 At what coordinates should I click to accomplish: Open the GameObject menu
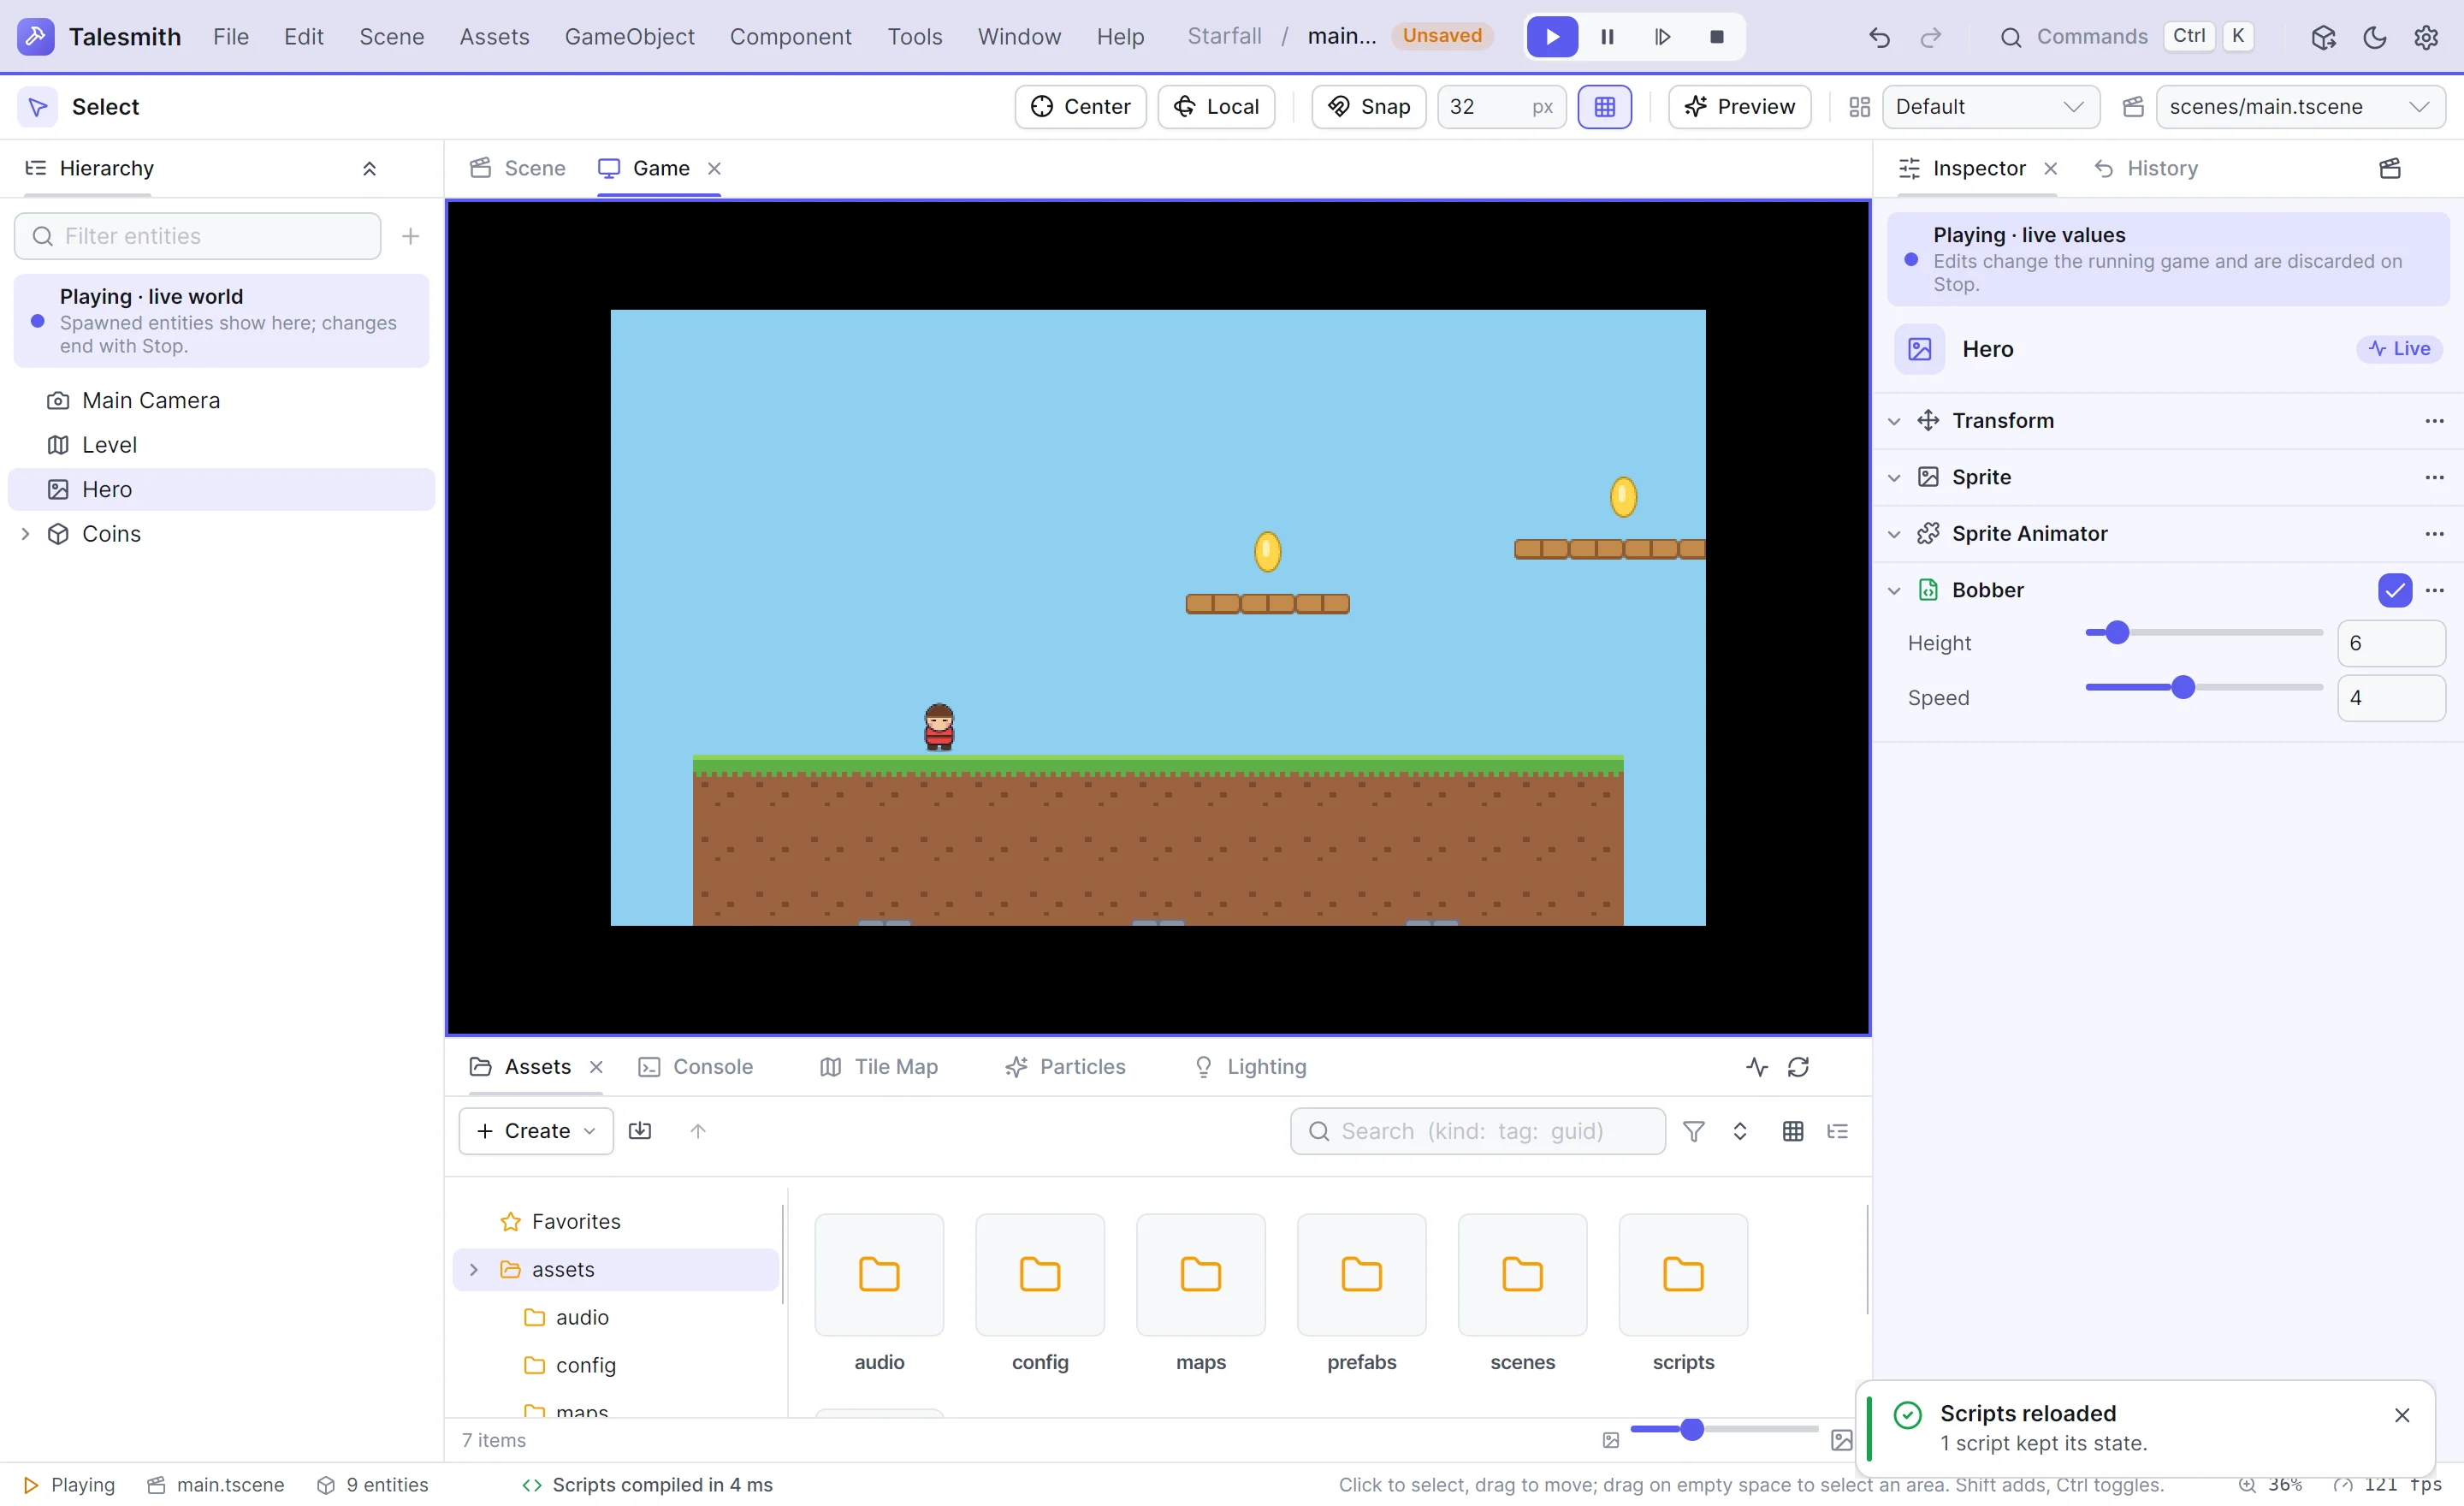click(x=629, y=37)
